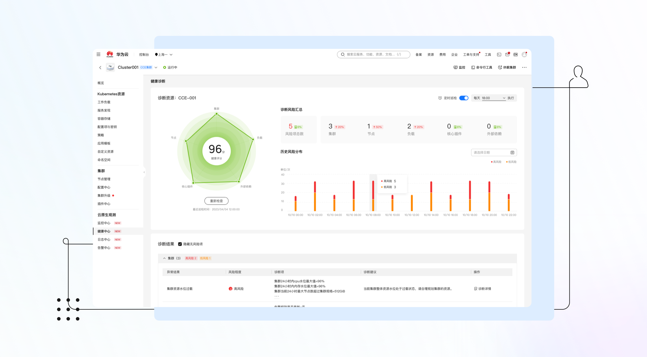Open the CloudShell terminal icon
Viewport: 647px width, 357px height.
pos(499,54)
